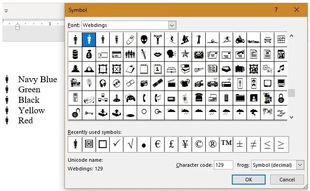Click 'Navy Blue' list item in document

37,80
